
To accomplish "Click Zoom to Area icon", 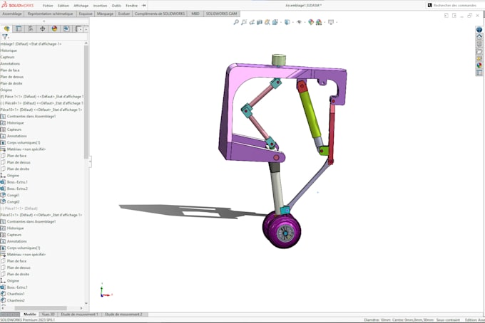I will [x=244, y=22].
